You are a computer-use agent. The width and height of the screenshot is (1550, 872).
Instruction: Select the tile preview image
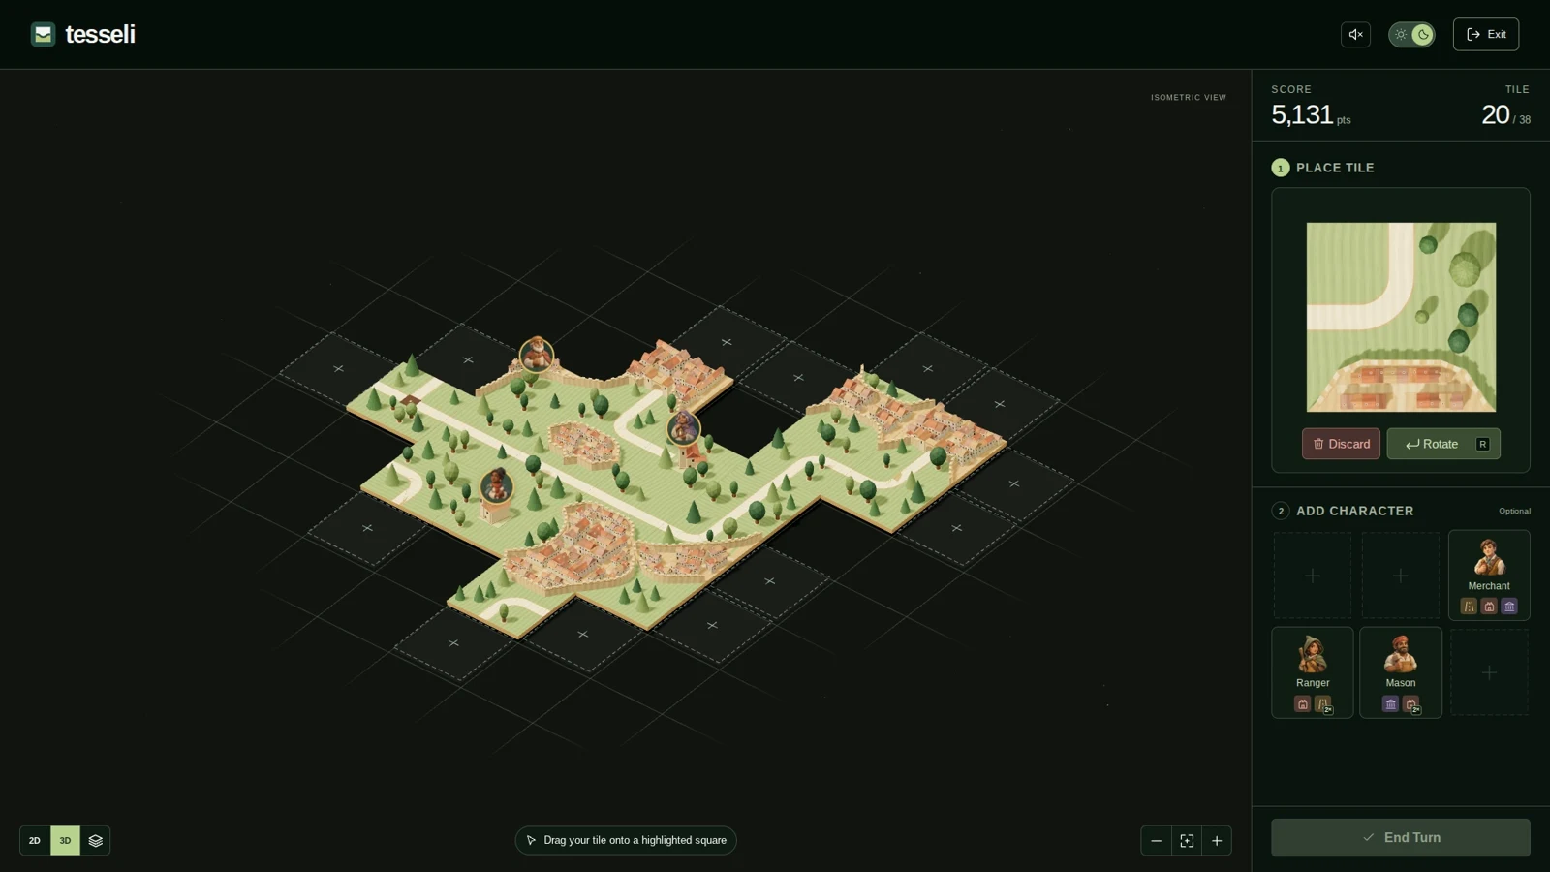[1401, 317]
